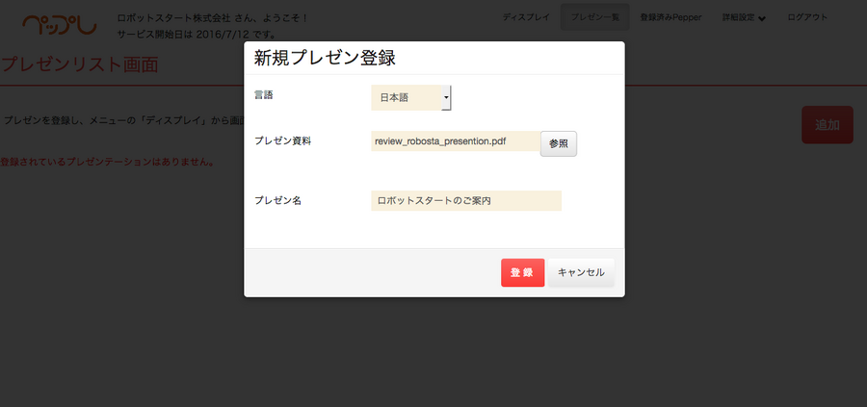The width and height of the screenshot is (867, 407).
Task: Click the ログアウト link
Action: (x=806, y=17)
